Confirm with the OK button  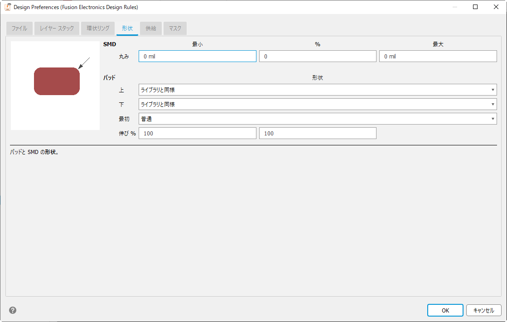tap(445, 310)
